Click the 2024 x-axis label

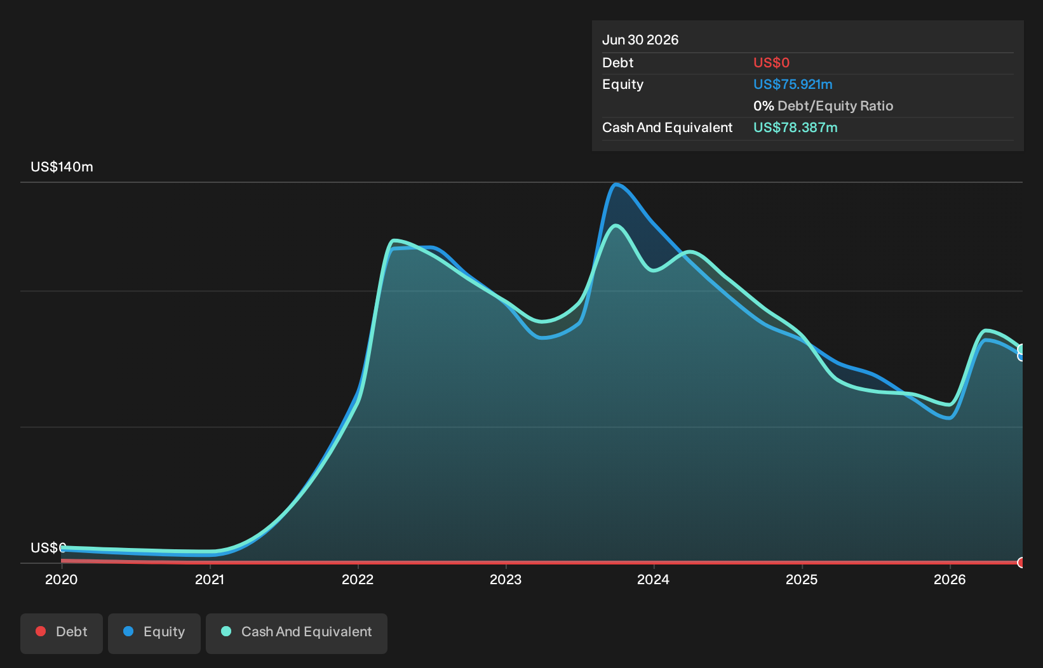point(654,579)
